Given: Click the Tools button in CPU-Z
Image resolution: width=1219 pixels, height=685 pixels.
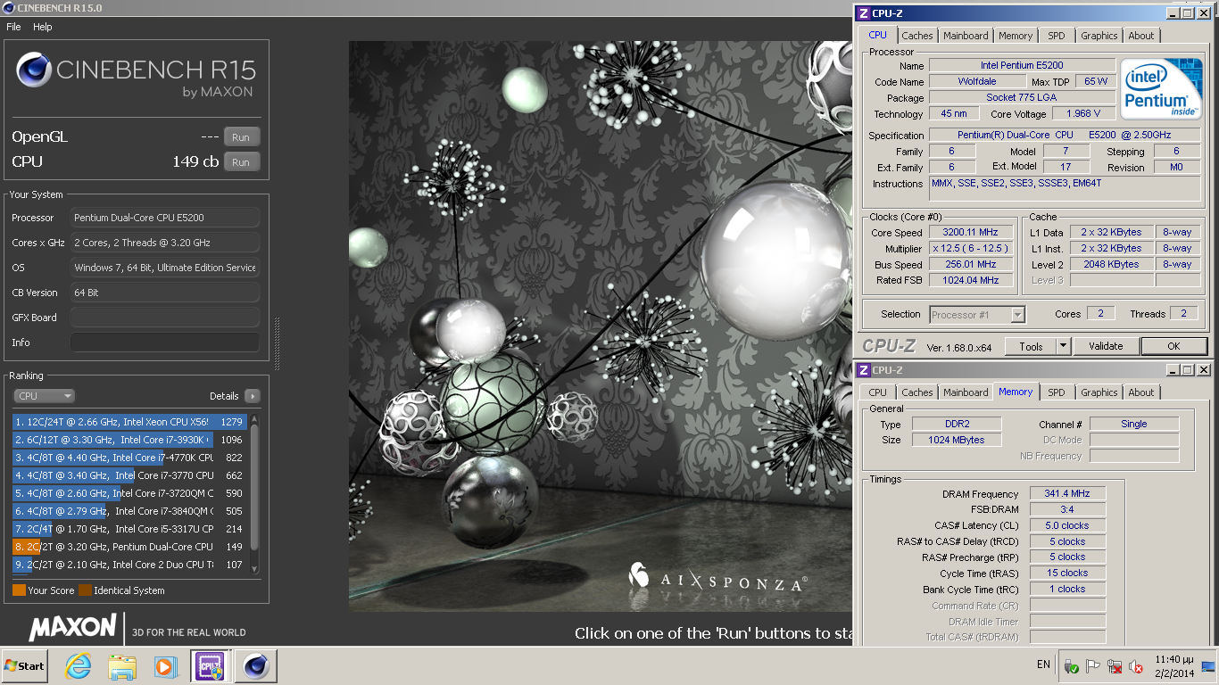Looking at the screenshot, I should click(x=1031, y=346).
